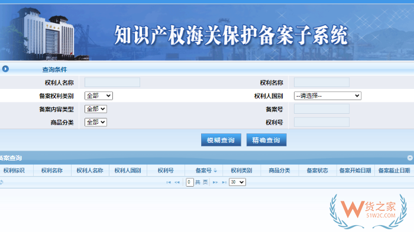Image resolution: width=414 pixels, height=237 pixels.
Task: Click the 备案截止日期 column header
Action: pyautogui.click(x=394, y=171)
